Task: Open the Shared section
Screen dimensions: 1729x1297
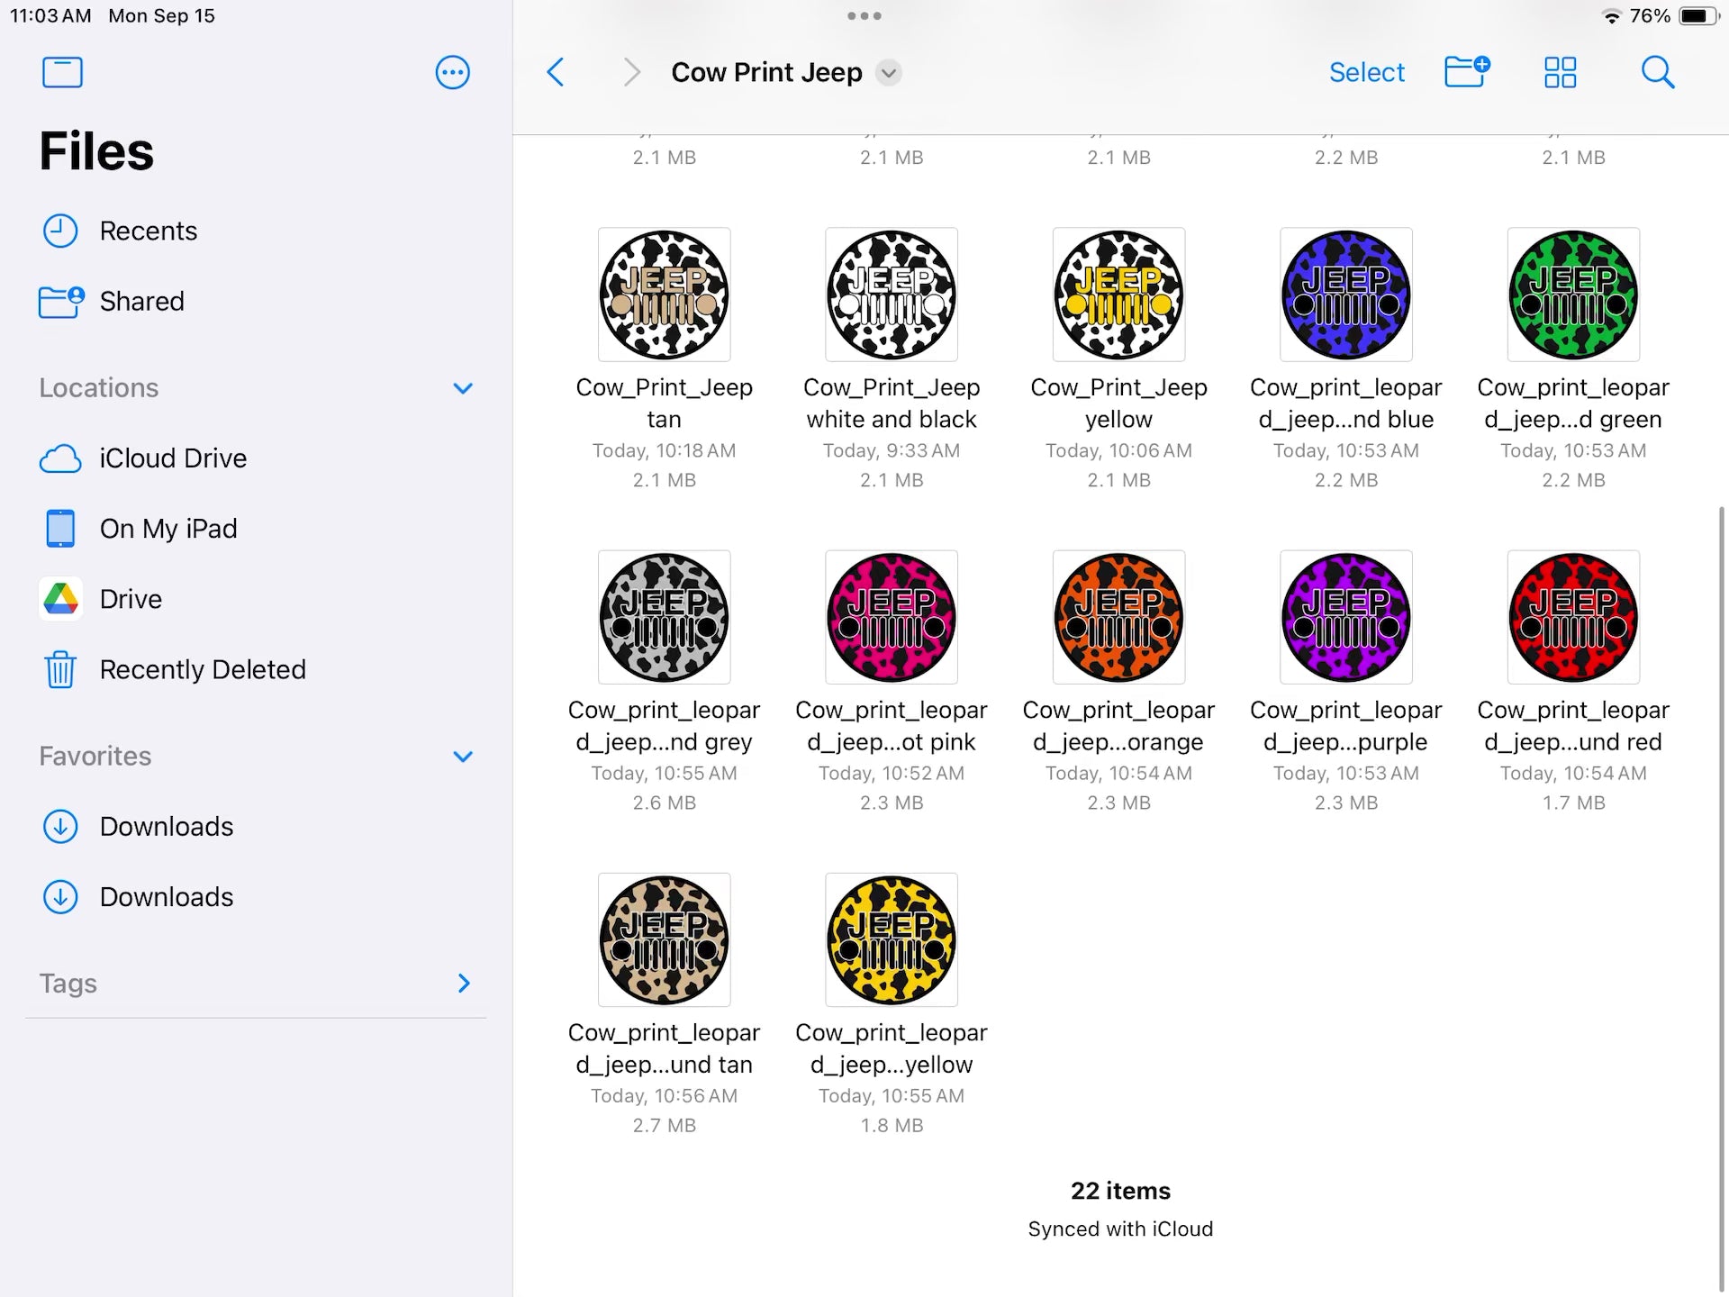Action: point(141,302)
